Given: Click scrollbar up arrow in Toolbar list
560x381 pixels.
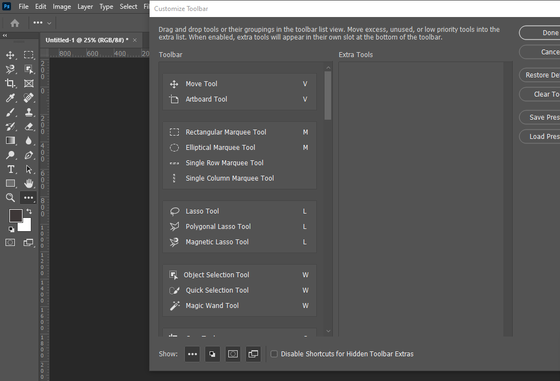Looking at the screenshot, I should coord(328,68).
